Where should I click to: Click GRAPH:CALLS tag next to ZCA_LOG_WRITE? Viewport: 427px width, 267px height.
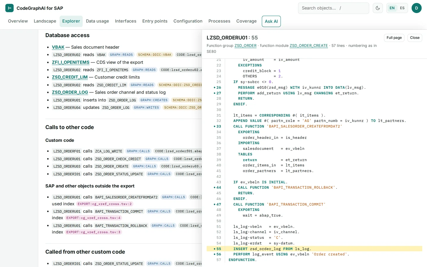click(138, 151)
